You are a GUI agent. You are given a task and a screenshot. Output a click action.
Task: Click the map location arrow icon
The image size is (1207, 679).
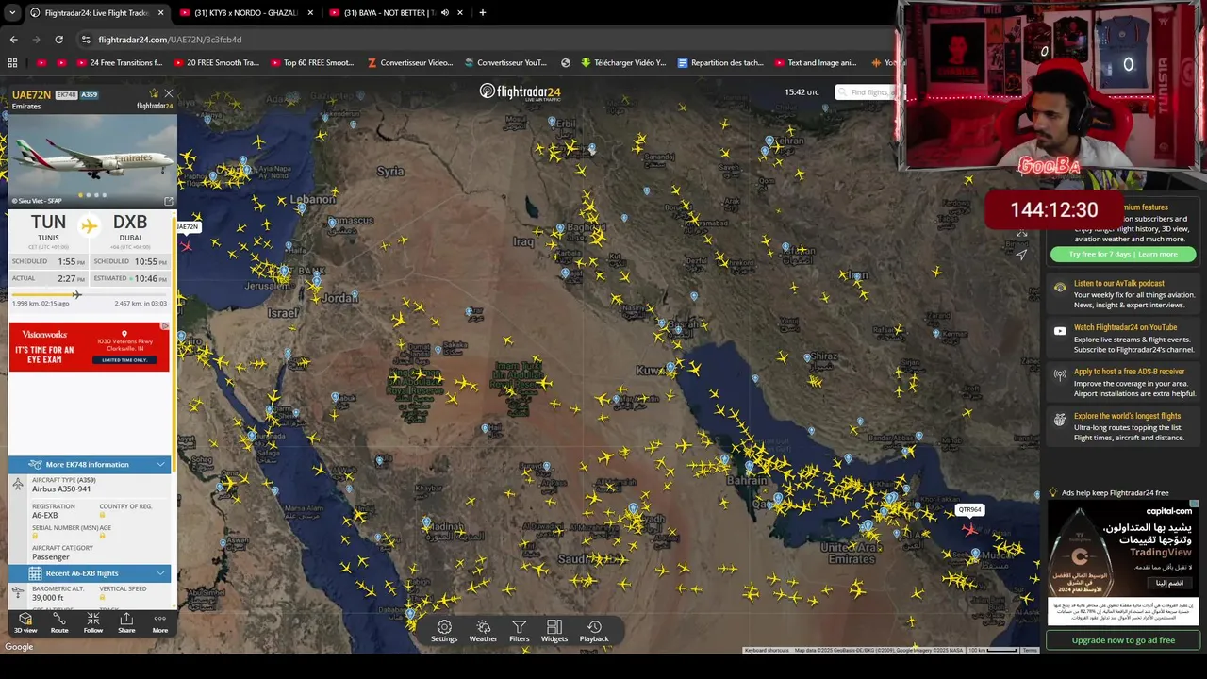pyautogui.click(x=1021, y=254)
